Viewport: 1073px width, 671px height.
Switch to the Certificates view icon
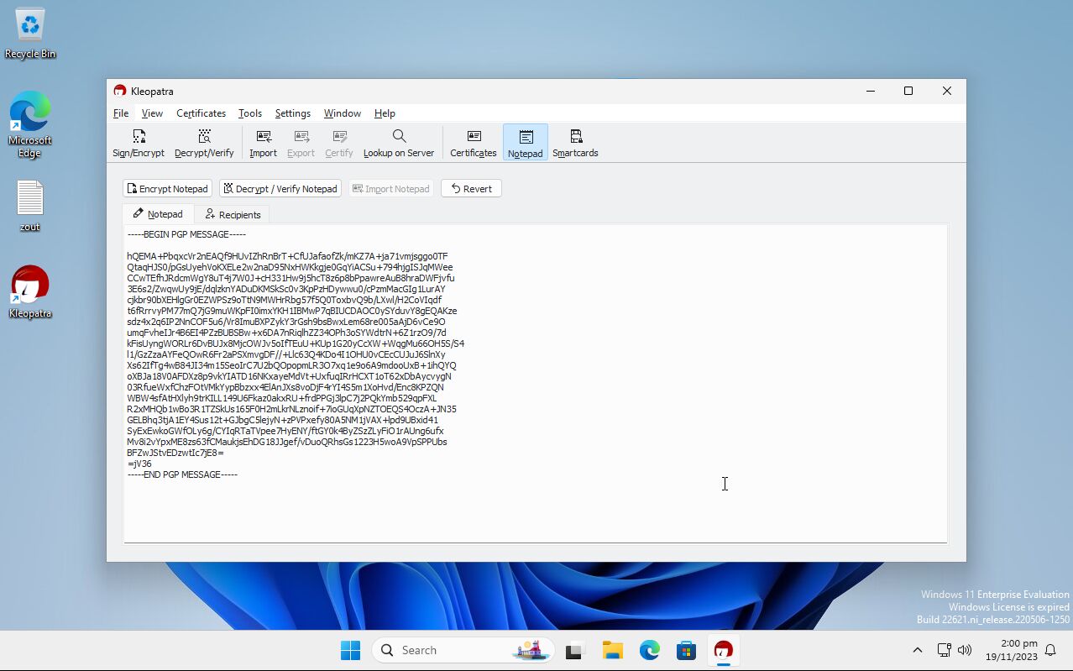coord(473,142)
